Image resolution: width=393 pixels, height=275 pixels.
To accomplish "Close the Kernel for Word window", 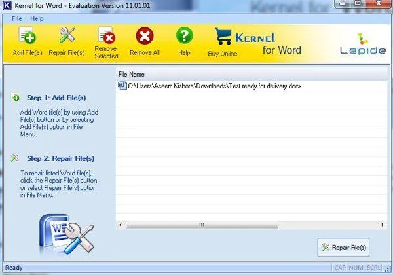I will point(378,3).
